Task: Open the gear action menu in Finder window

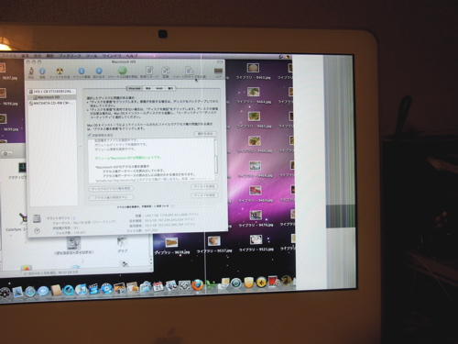Action: click(x=6, y=153)
